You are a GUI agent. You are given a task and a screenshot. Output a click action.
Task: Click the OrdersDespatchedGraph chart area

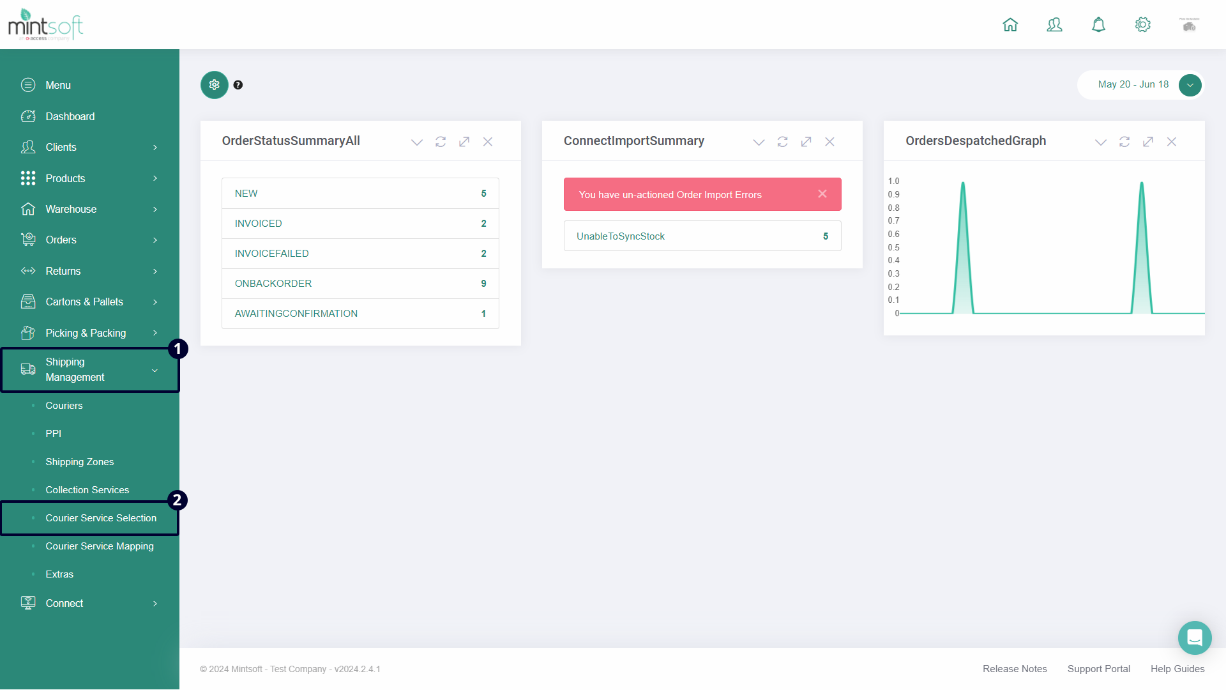point(1046,248)
